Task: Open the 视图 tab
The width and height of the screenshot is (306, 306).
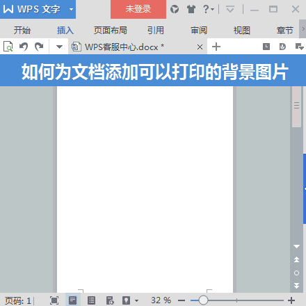Action: coord(242,30)
